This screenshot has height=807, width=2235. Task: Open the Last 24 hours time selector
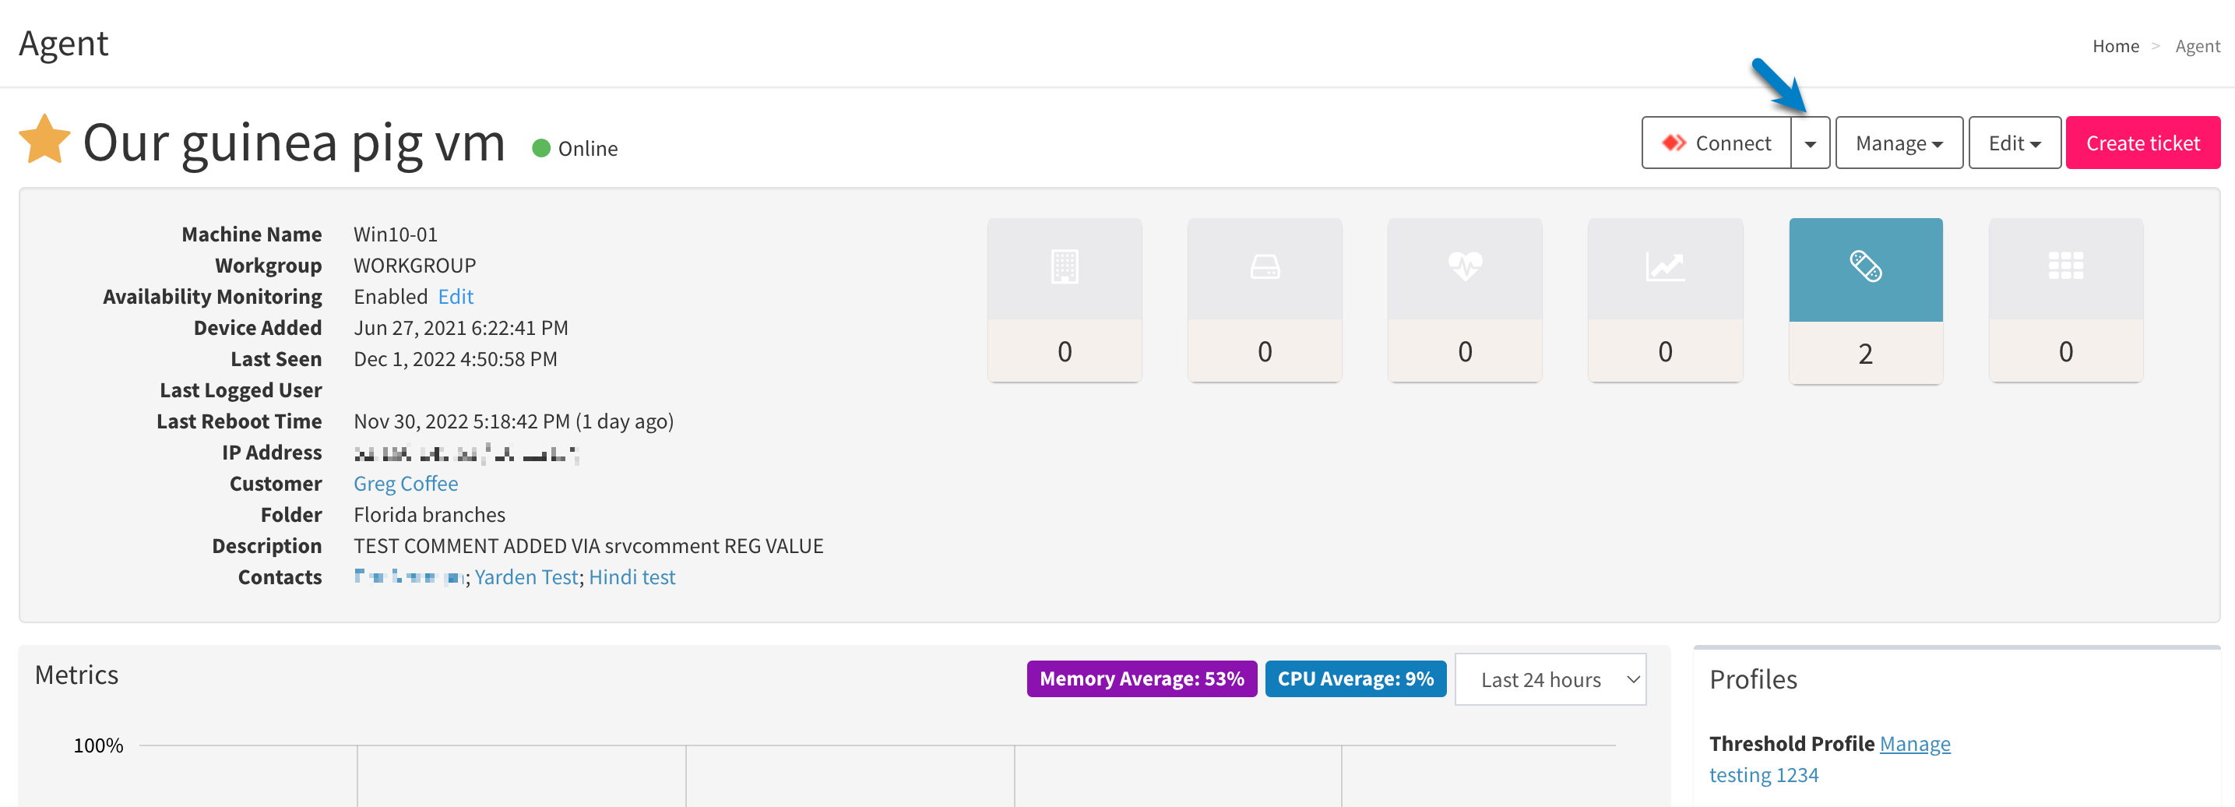(x=1550, y=679)
